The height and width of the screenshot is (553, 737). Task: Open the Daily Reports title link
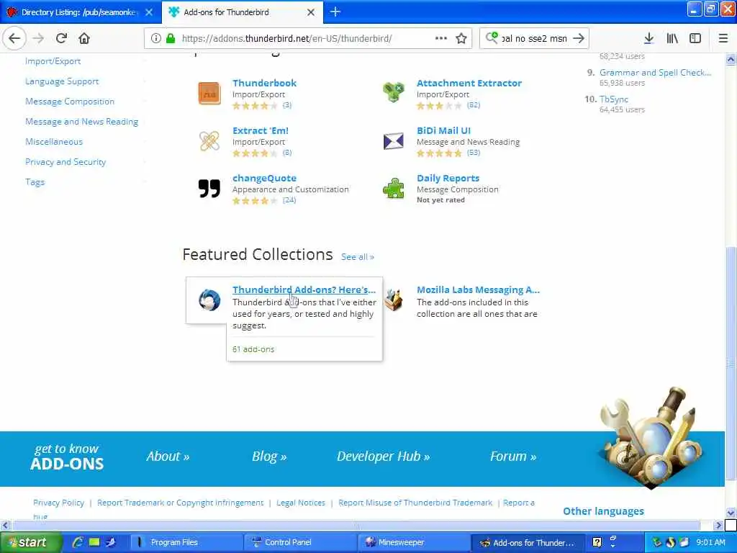coord(448,179)
